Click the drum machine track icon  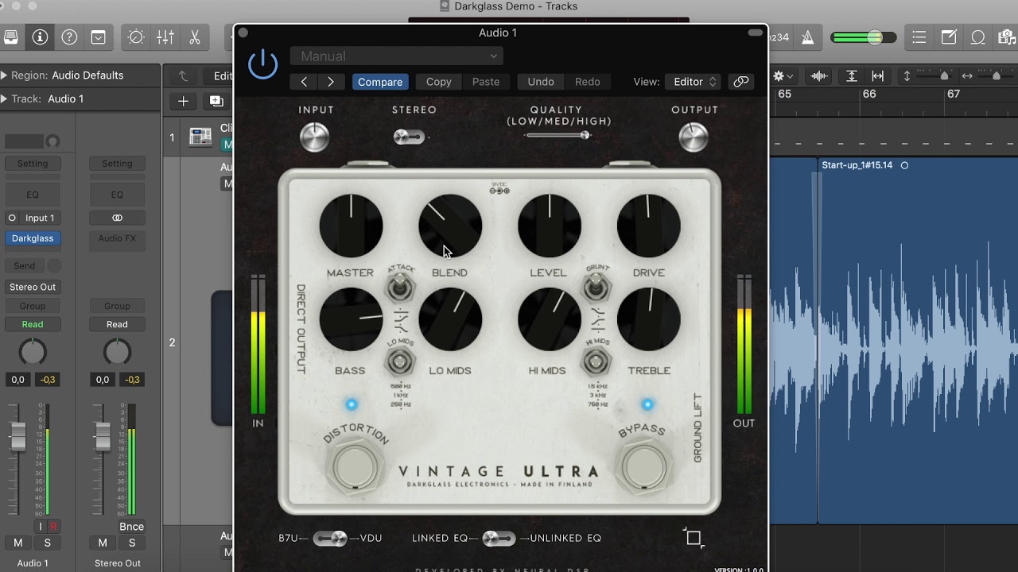pos(200,137)
